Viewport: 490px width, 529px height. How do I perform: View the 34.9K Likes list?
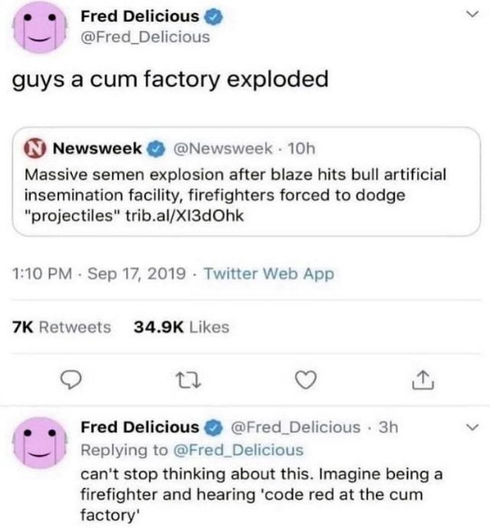[181, 327]
